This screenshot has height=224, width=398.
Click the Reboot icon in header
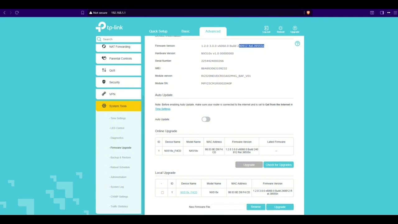(x=280, y=29)
